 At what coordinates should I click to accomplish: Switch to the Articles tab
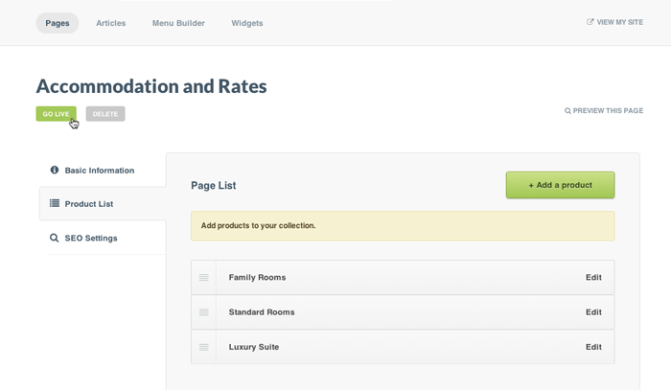[110, 23]
